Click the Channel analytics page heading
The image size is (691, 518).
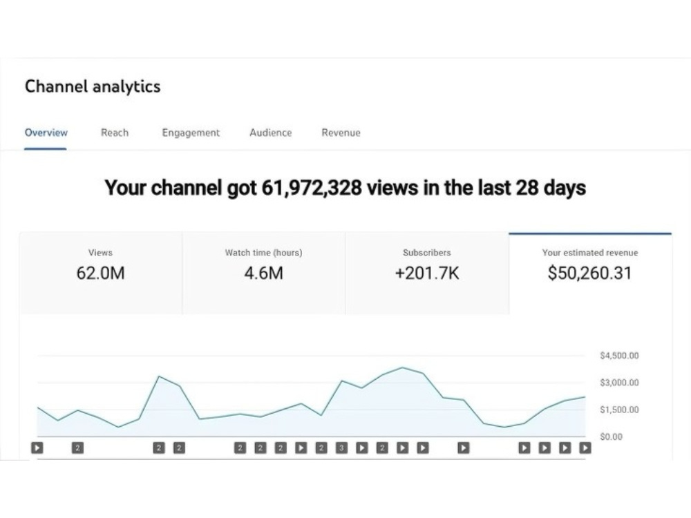coord(93,86)
